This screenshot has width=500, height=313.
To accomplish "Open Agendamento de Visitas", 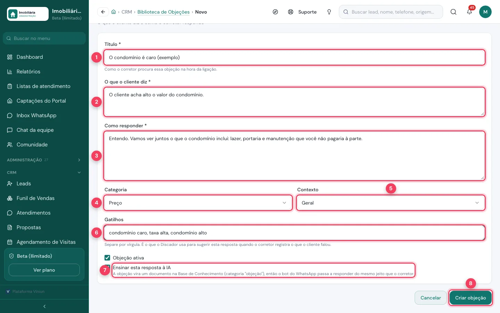I will point(44,242).
